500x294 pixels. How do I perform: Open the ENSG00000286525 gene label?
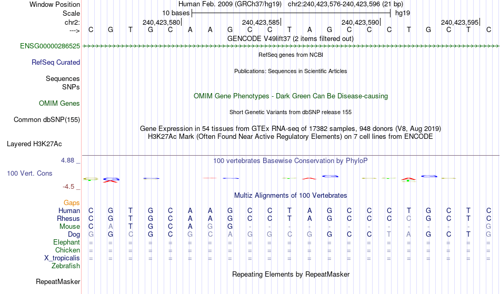pyautogui.click(x=50, y=46)
